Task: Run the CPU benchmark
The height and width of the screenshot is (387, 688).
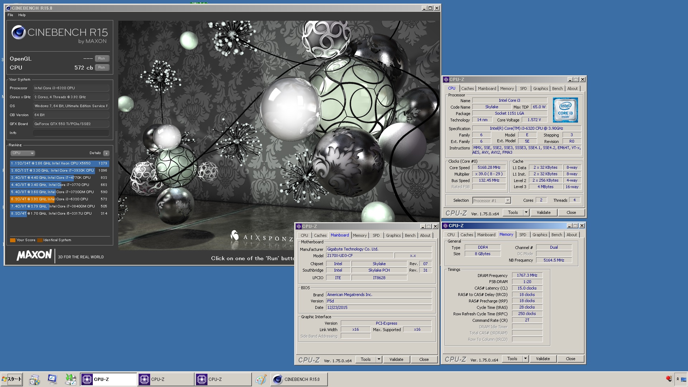Action: coord(102,67)
